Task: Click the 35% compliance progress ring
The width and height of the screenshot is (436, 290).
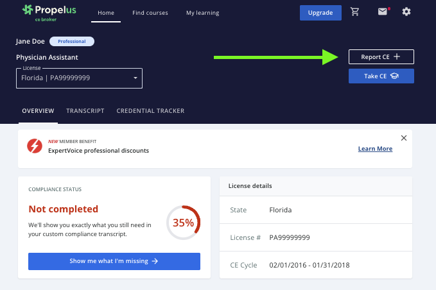Action: pos(183,223)
